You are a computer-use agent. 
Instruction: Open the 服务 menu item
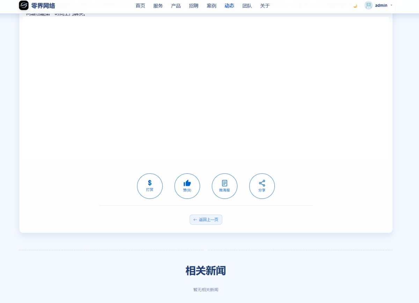click(158, 6)
